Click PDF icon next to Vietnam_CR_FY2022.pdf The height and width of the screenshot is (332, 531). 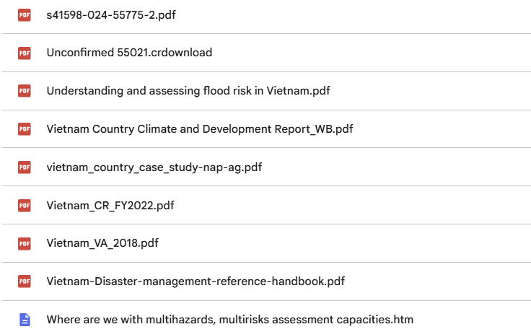tap(25, 206)
